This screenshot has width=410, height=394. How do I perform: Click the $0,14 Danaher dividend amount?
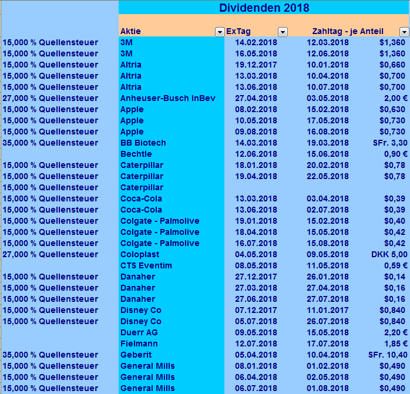tap(395, 277)
